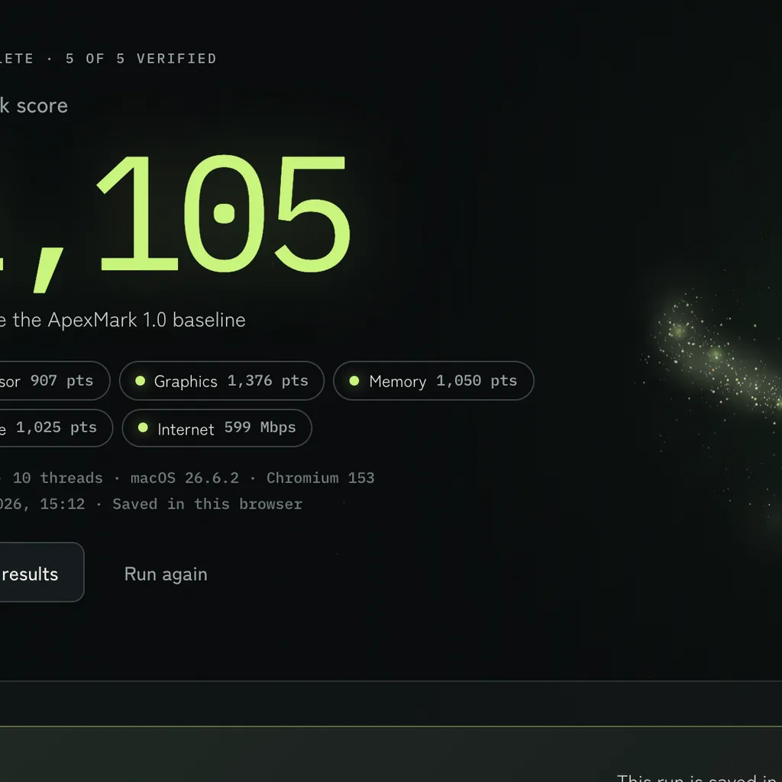
Task: Click the green dot beside Memory
Action: tap(354, 381)
